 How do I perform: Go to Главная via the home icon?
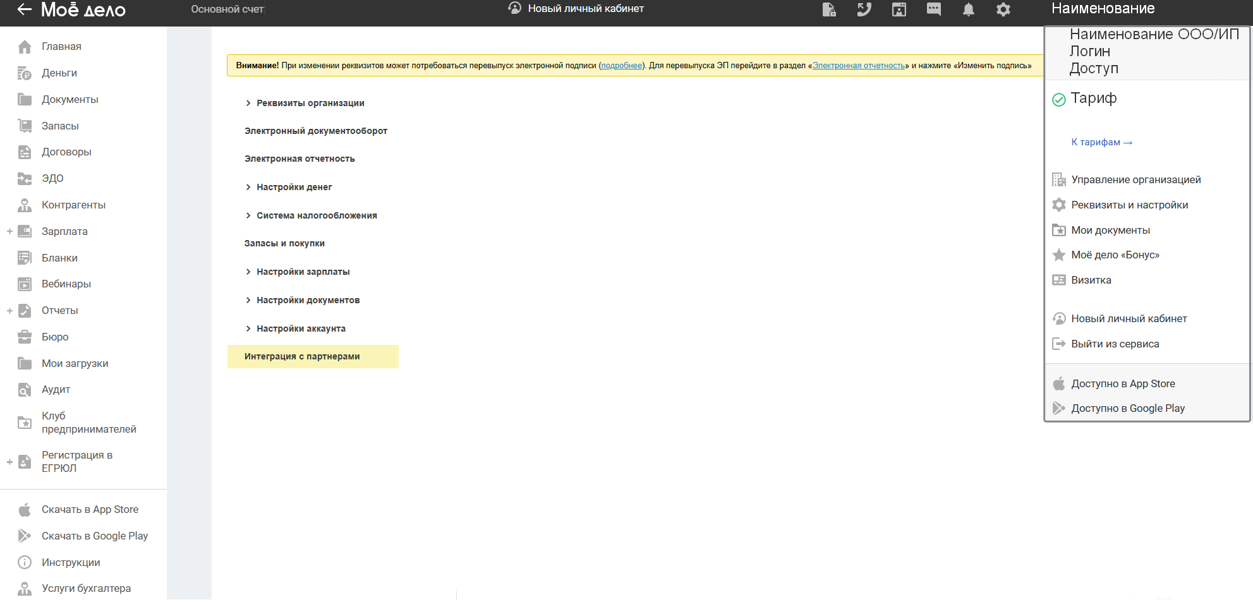click(25, 47)
